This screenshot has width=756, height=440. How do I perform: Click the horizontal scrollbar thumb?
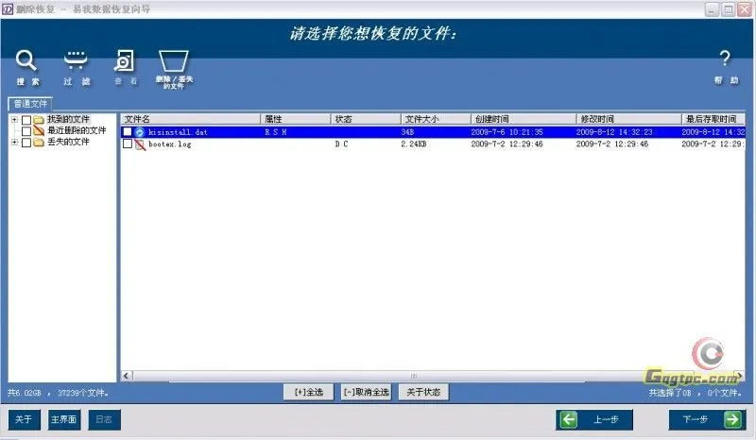pyautogui.click(x=413, y=376)
